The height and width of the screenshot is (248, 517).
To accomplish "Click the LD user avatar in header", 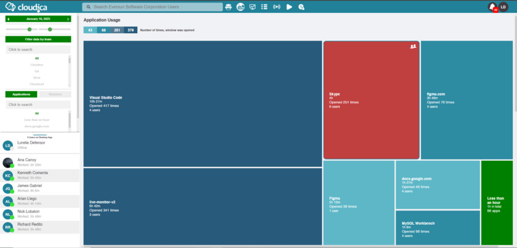I will 503,7.
